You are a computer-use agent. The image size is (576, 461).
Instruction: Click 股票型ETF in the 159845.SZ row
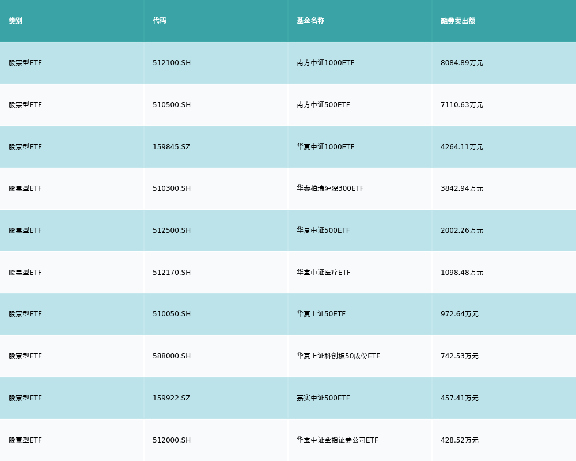tap(25, 147)
